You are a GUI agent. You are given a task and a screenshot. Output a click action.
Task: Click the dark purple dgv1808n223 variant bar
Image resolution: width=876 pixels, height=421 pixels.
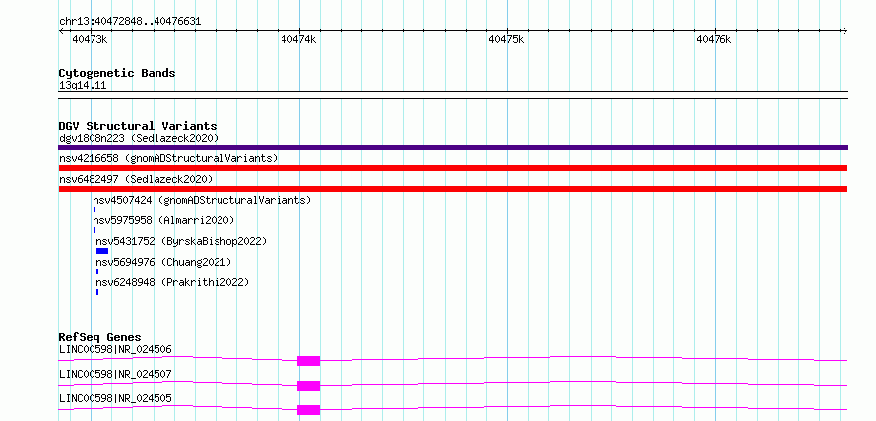[x=453, y=148]
